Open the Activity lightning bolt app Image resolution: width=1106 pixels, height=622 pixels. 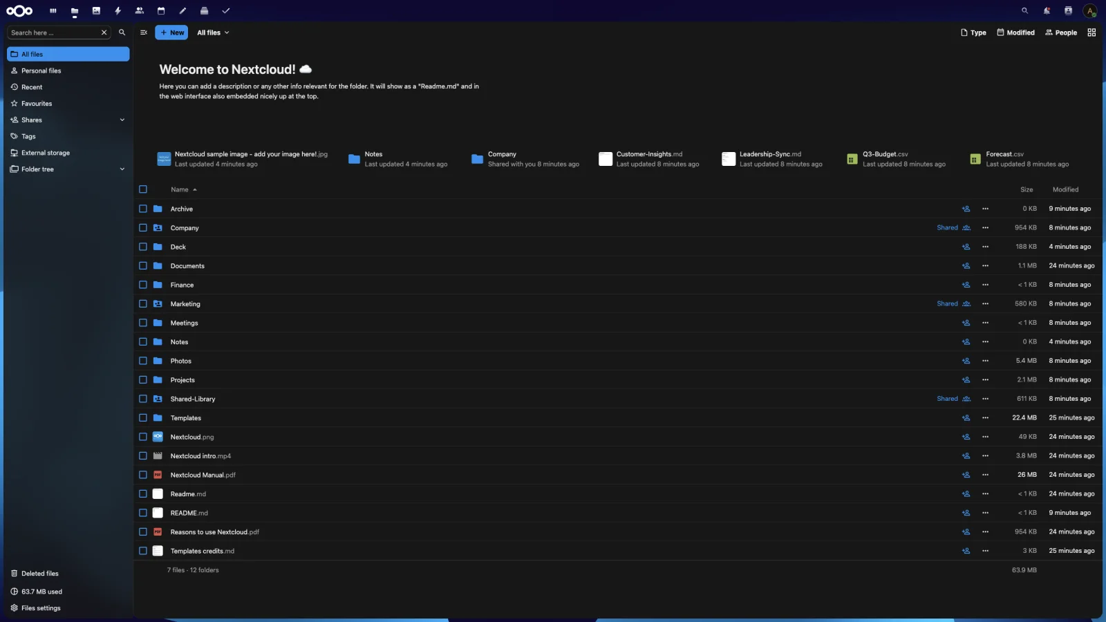tap(118, 10)
